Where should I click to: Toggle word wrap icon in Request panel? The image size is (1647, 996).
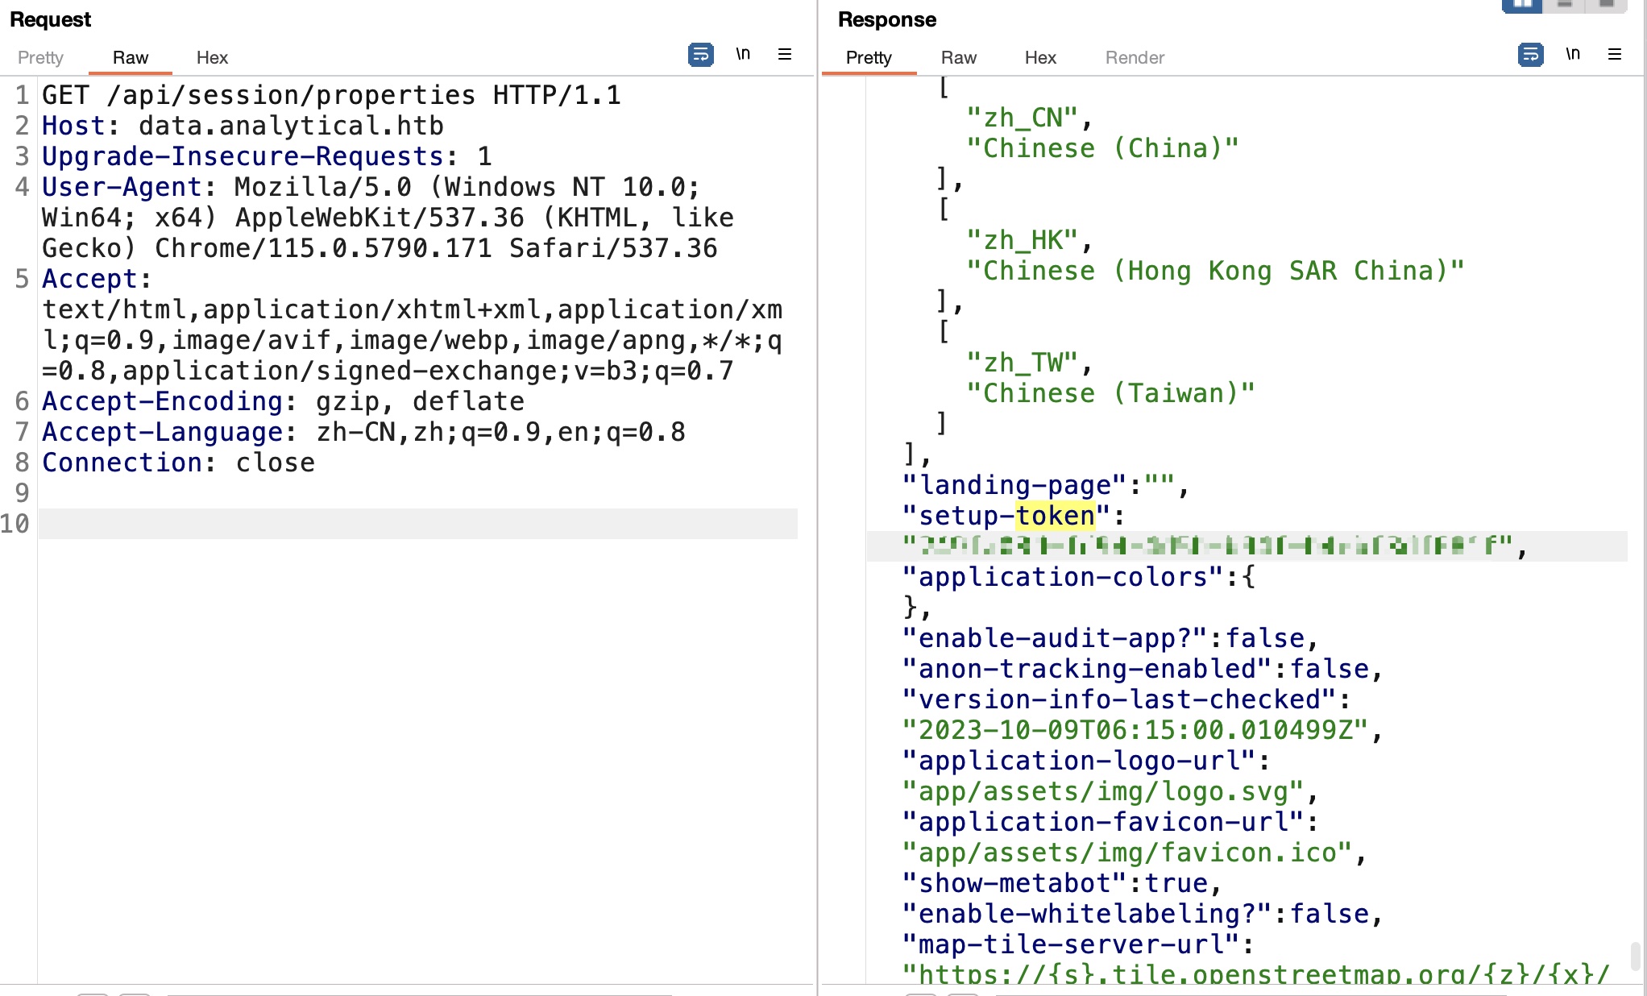tap(700, 55)
